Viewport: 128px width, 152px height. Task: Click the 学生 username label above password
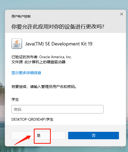click(x=15, y=99)
